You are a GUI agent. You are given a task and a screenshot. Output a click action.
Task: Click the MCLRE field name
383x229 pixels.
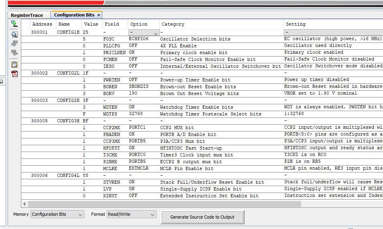pos(110,169)
